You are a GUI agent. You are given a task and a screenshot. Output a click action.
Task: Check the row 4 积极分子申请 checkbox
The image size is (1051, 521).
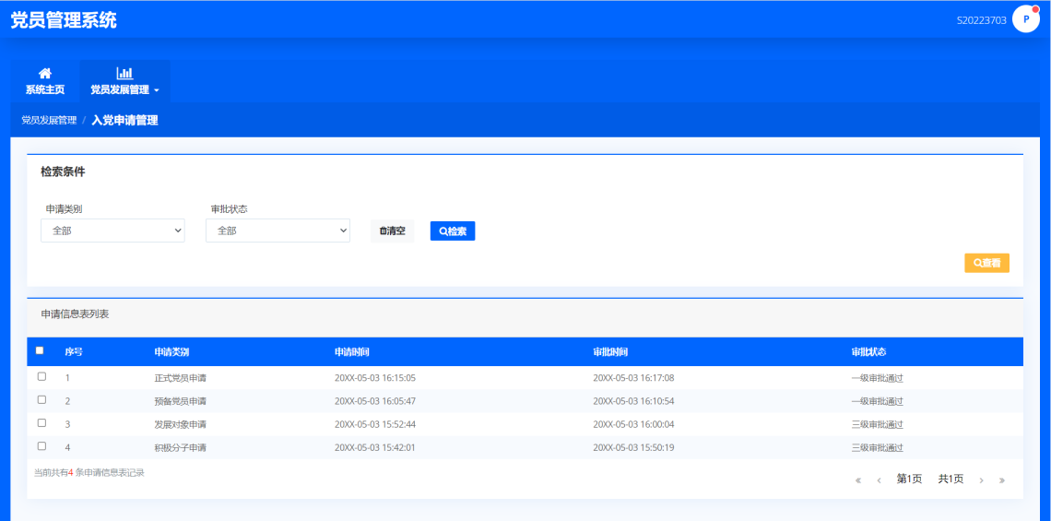coord(41,446)
